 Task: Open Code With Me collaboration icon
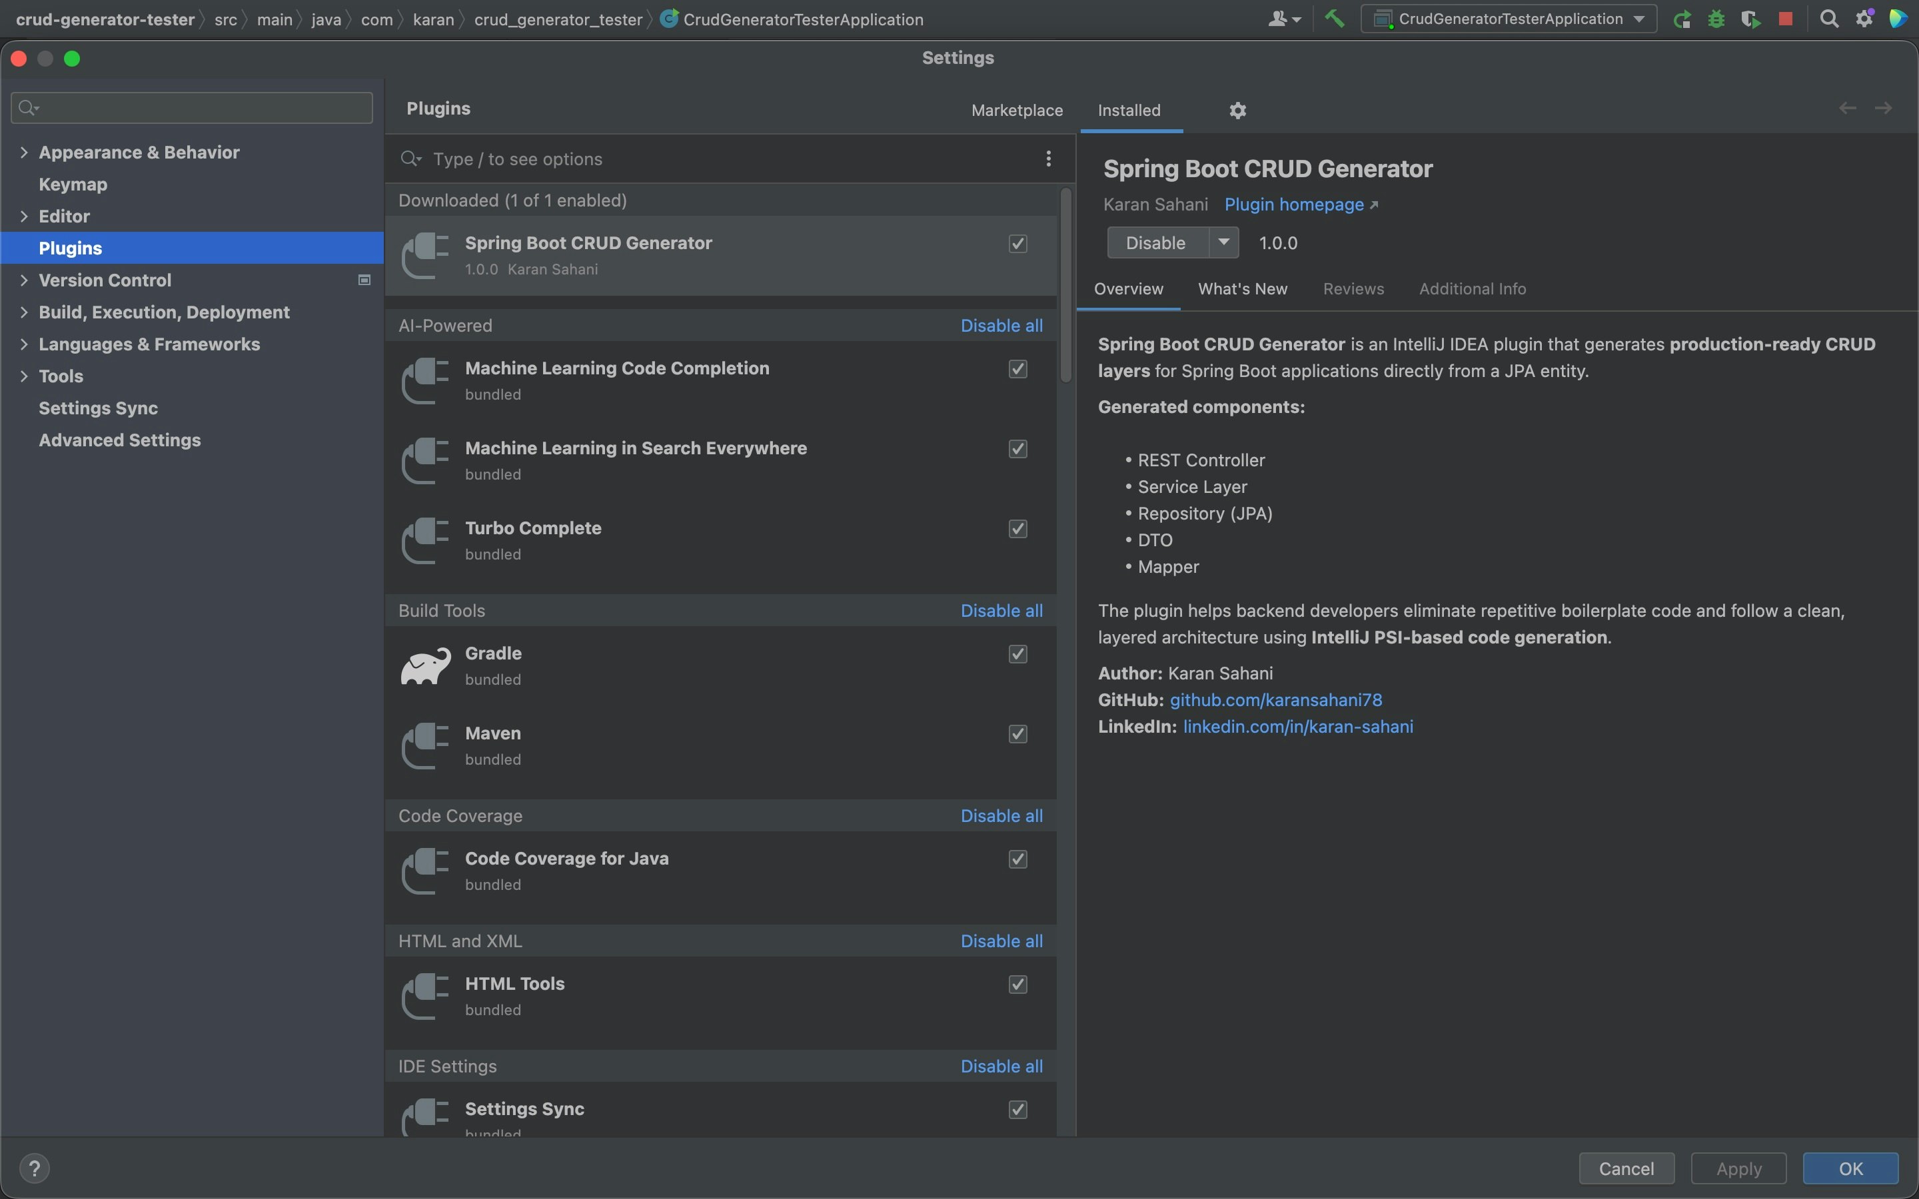[x=1283, y=18]
